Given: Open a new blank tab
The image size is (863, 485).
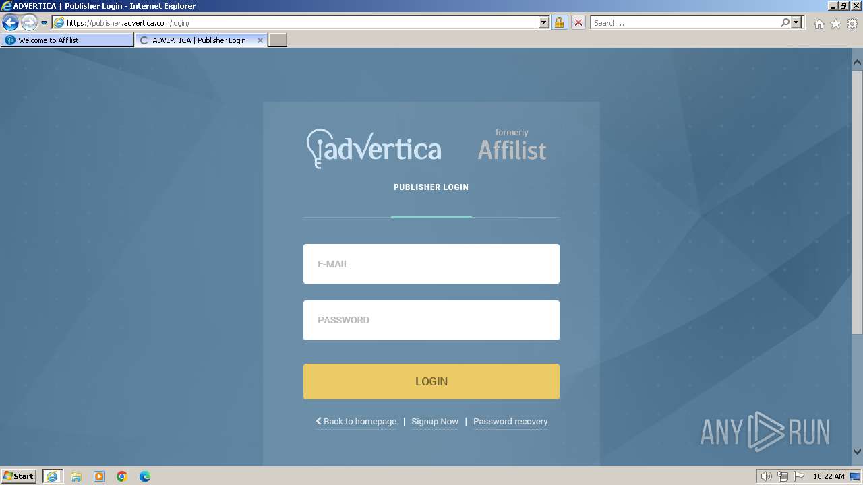Looking at the screenshot, I should click(x=278, y=40).
